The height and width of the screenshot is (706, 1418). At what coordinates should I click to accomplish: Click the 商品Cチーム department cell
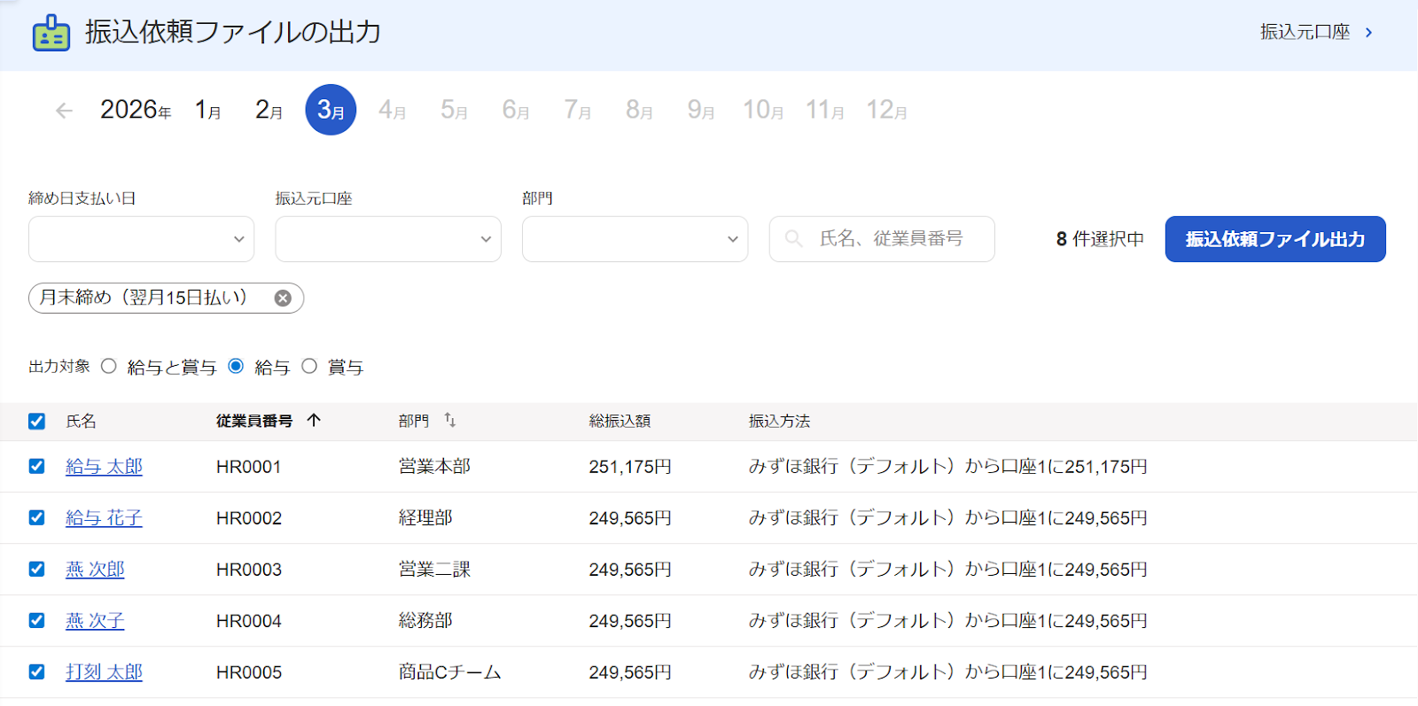(450, 671)
